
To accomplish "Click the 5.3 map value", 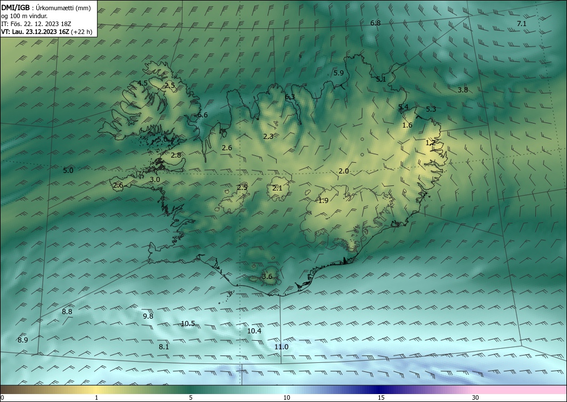I will 431,109.
